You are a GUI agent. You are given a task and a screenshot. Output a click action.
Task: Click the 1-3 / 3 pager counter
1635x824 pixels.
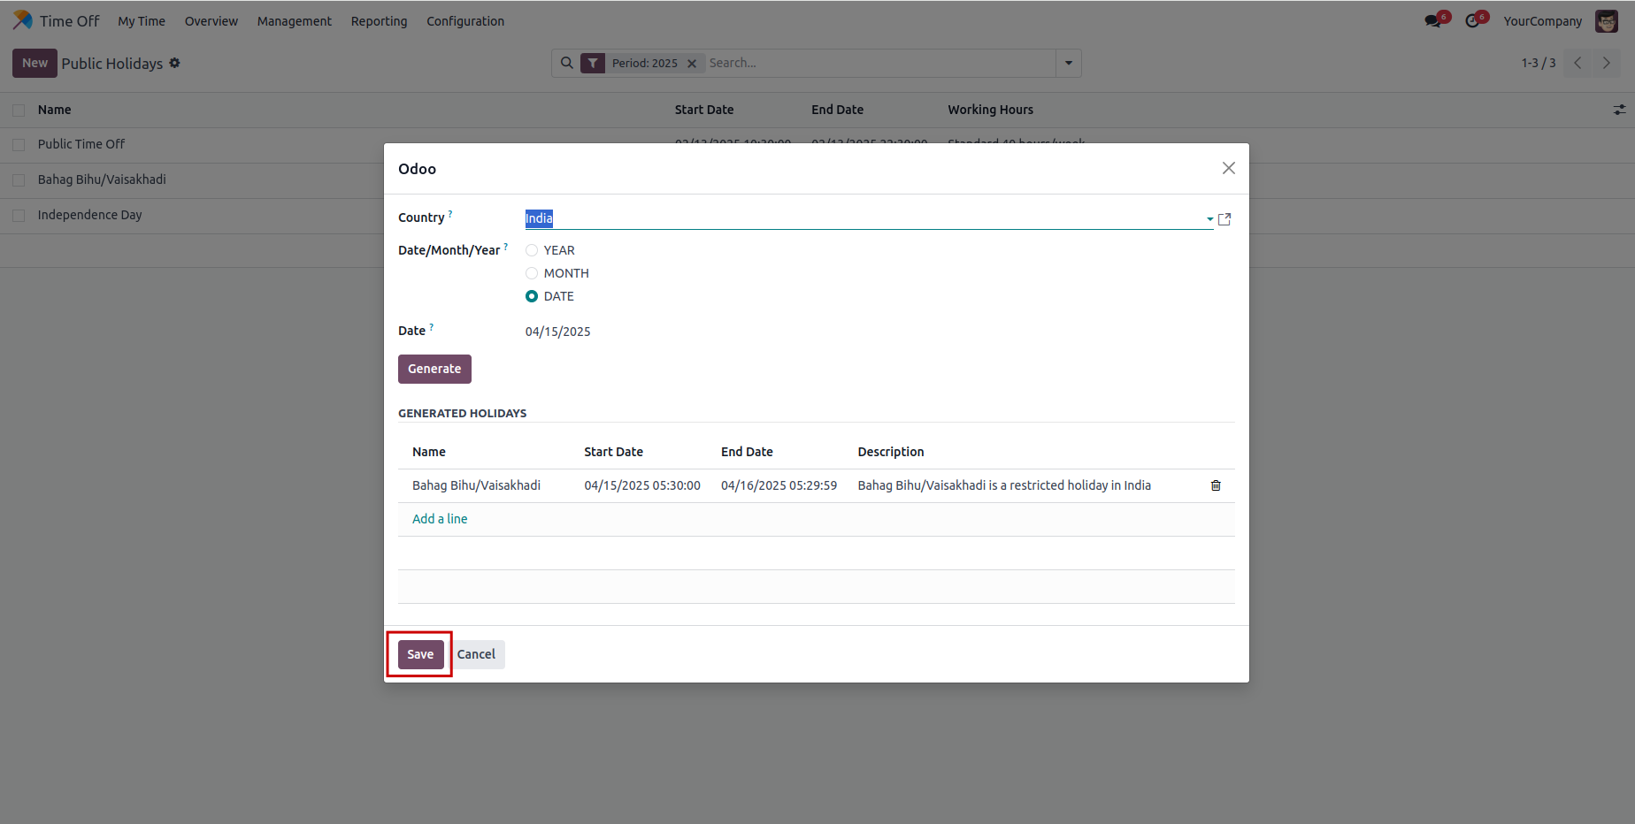pyautogui.click(x=1539, y=63)
